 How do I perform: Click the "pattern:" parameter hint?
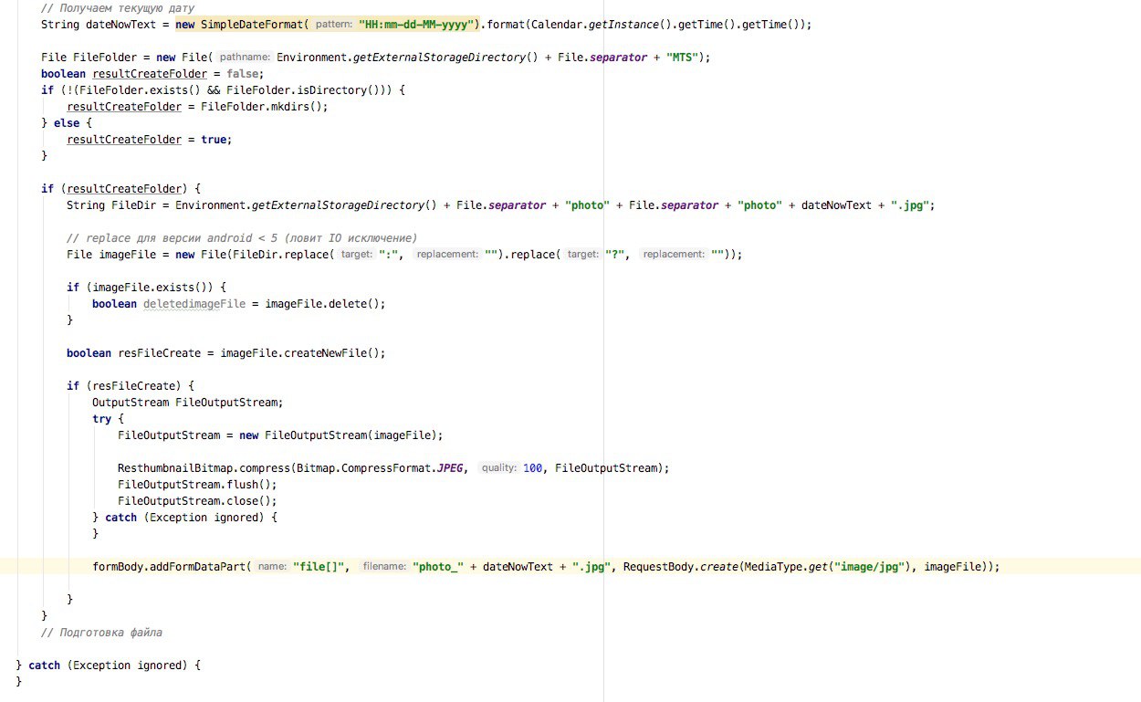333,25
